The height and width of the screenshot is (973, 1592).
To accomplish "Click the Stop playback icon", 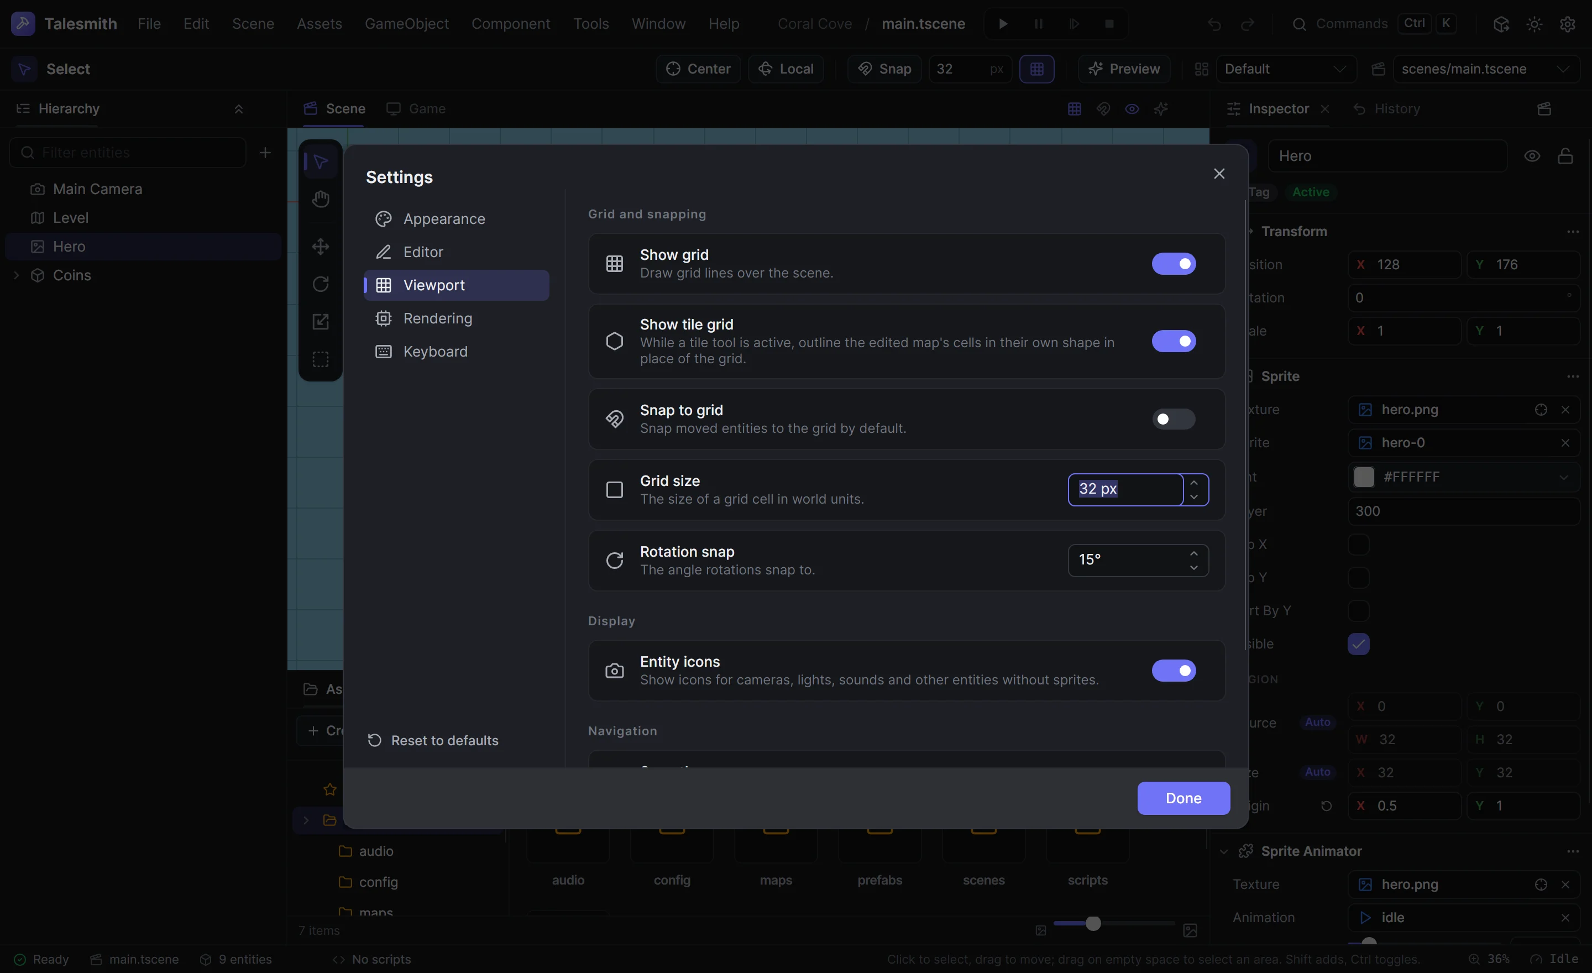I will (1109, 24).
